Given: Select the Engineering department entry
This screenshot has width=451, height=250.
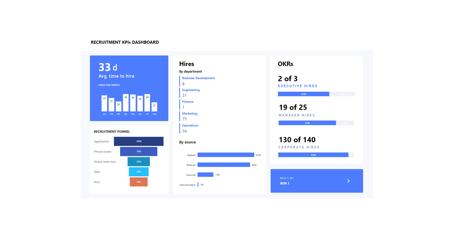Looking at the screenshot, I should [191, 90].
